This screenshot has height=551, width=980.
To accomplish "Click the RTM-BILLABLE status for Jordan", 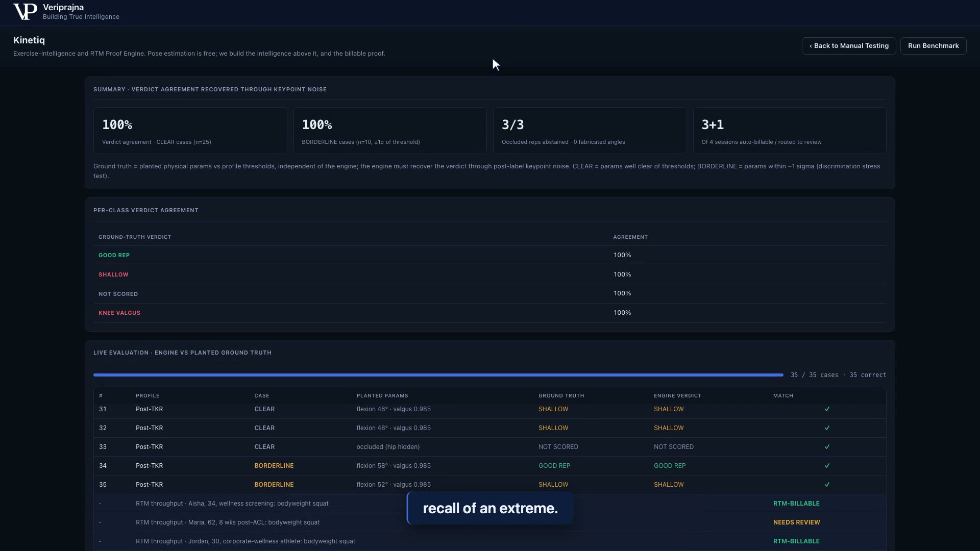I will [796, 541].
